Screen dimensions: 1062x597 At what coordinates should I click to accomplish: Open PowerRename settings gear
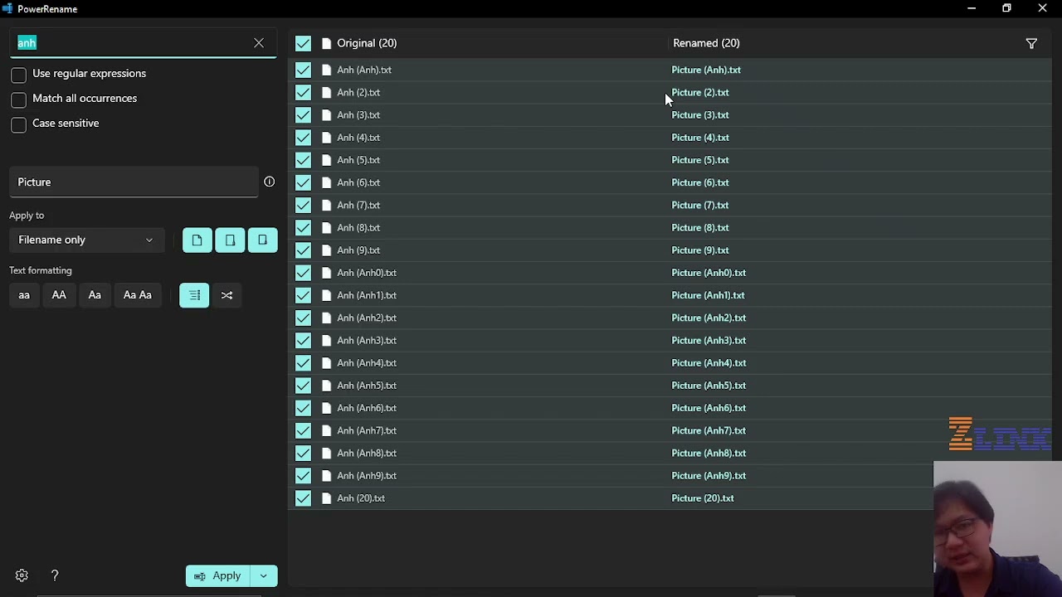22,575
